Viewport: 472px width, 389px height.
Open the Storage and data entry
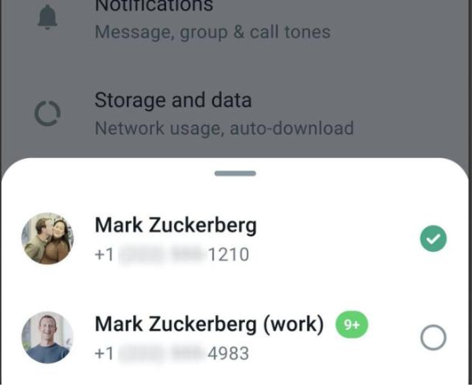point(235,114)
